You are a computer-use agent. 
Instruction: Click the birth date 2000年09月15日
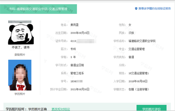tap(80, 33)
